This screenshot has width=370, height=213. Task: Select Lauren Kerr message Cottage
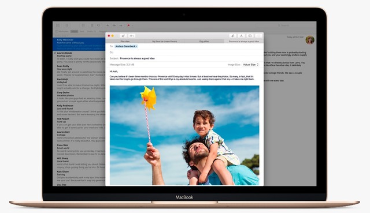pyautogui.click(x=79, y=136)
